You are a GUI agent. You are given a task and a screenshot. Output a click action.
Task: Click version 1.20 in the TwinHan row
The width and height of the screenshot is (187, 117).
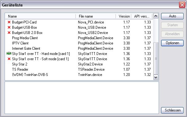pyautogui.click(x=126, y=75)
